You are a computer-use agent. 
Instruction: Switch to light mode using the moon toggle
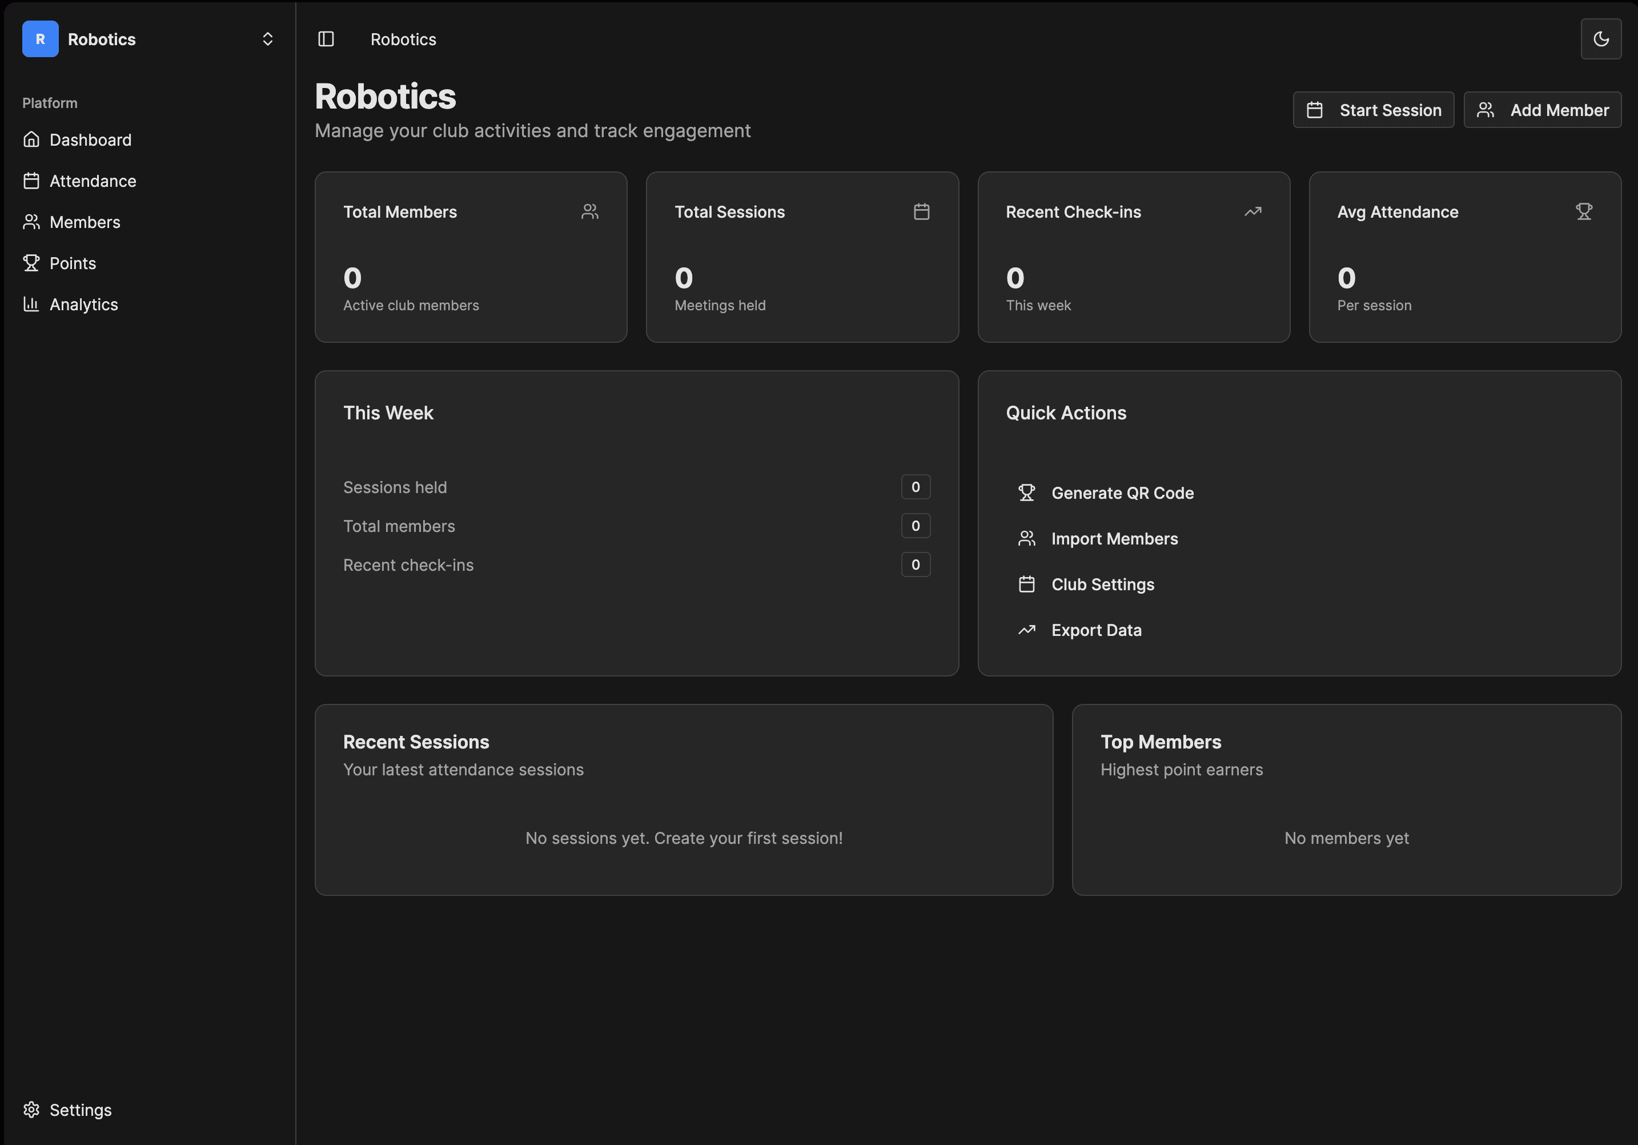coord(1600,39)
